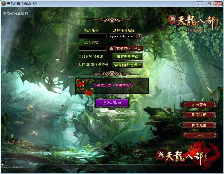Open the 账号充值 account recharge
224x174 pixels.
click(199, 125)
